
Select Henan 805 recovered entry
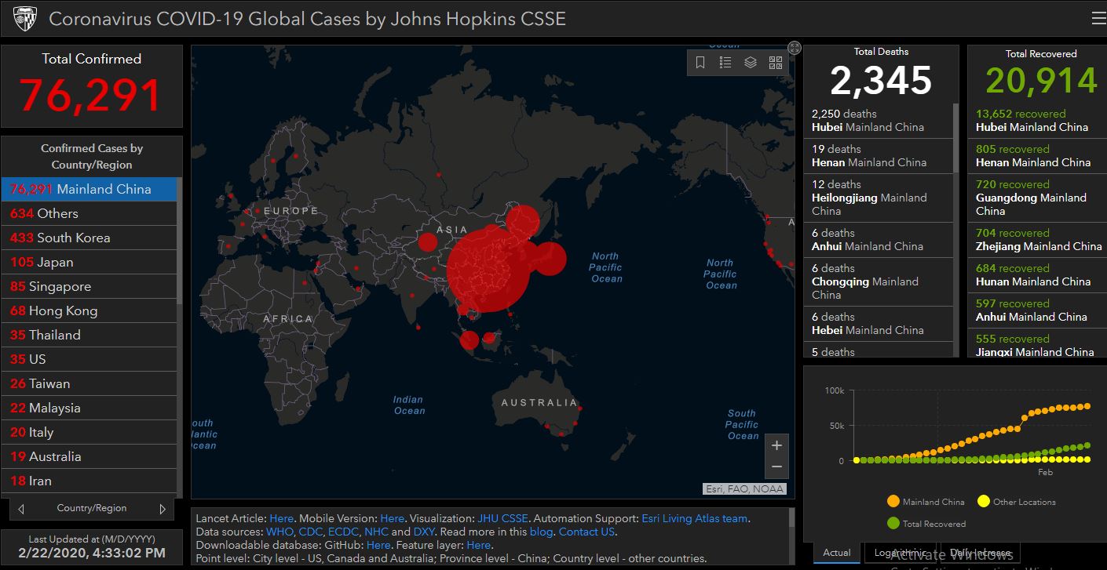[1037, 156]
